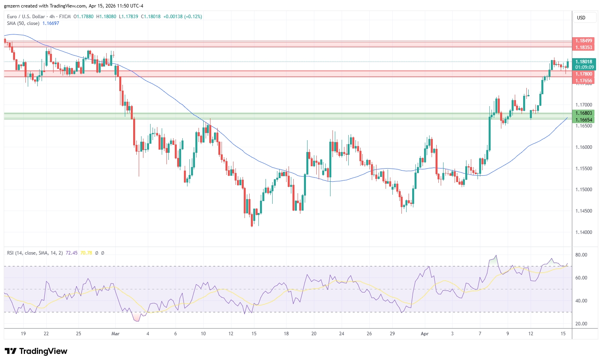Click the 1.17000 price axis value

point(584,105)
